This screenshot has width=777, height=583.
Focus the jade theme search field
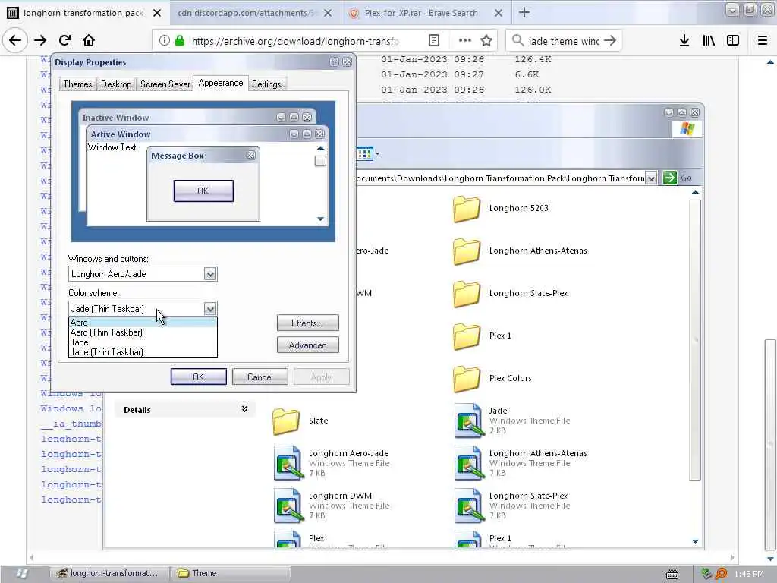click(564, 41)
